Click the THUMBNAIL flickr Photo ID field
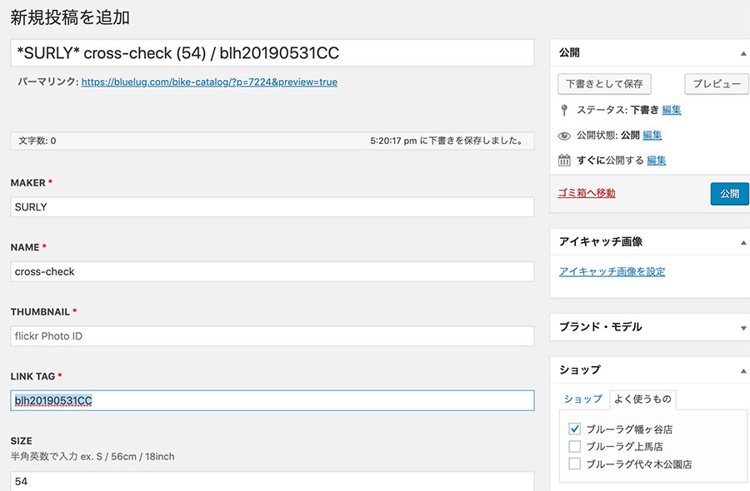The image size is (750, 491). pos(272,336)
